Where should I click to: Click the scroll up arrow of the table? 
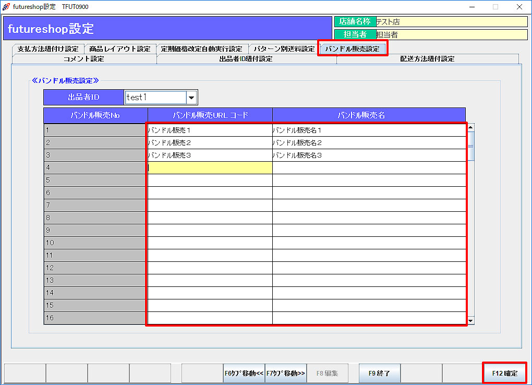[470, 127]
